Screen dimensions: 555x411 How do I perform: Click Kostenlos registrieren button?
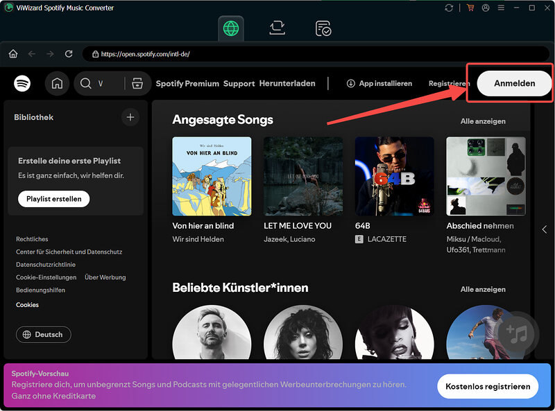point(488,386)
